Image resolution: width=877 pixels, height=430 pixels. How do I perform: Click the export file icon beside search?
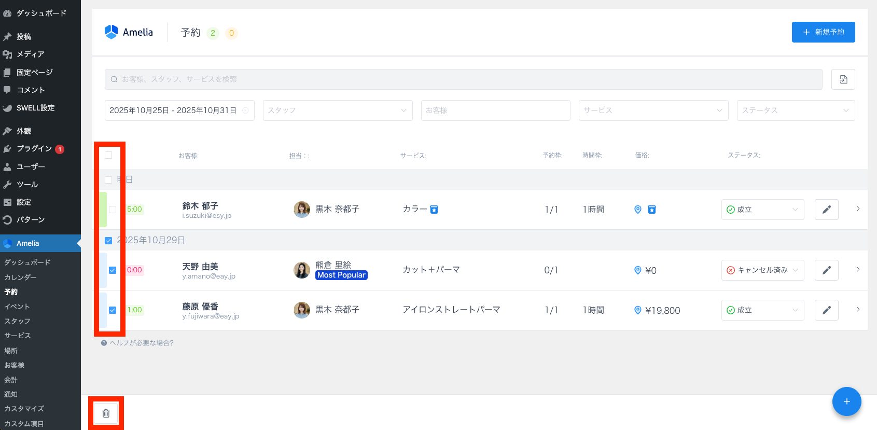pyautogui.click(x=843, y=79)
